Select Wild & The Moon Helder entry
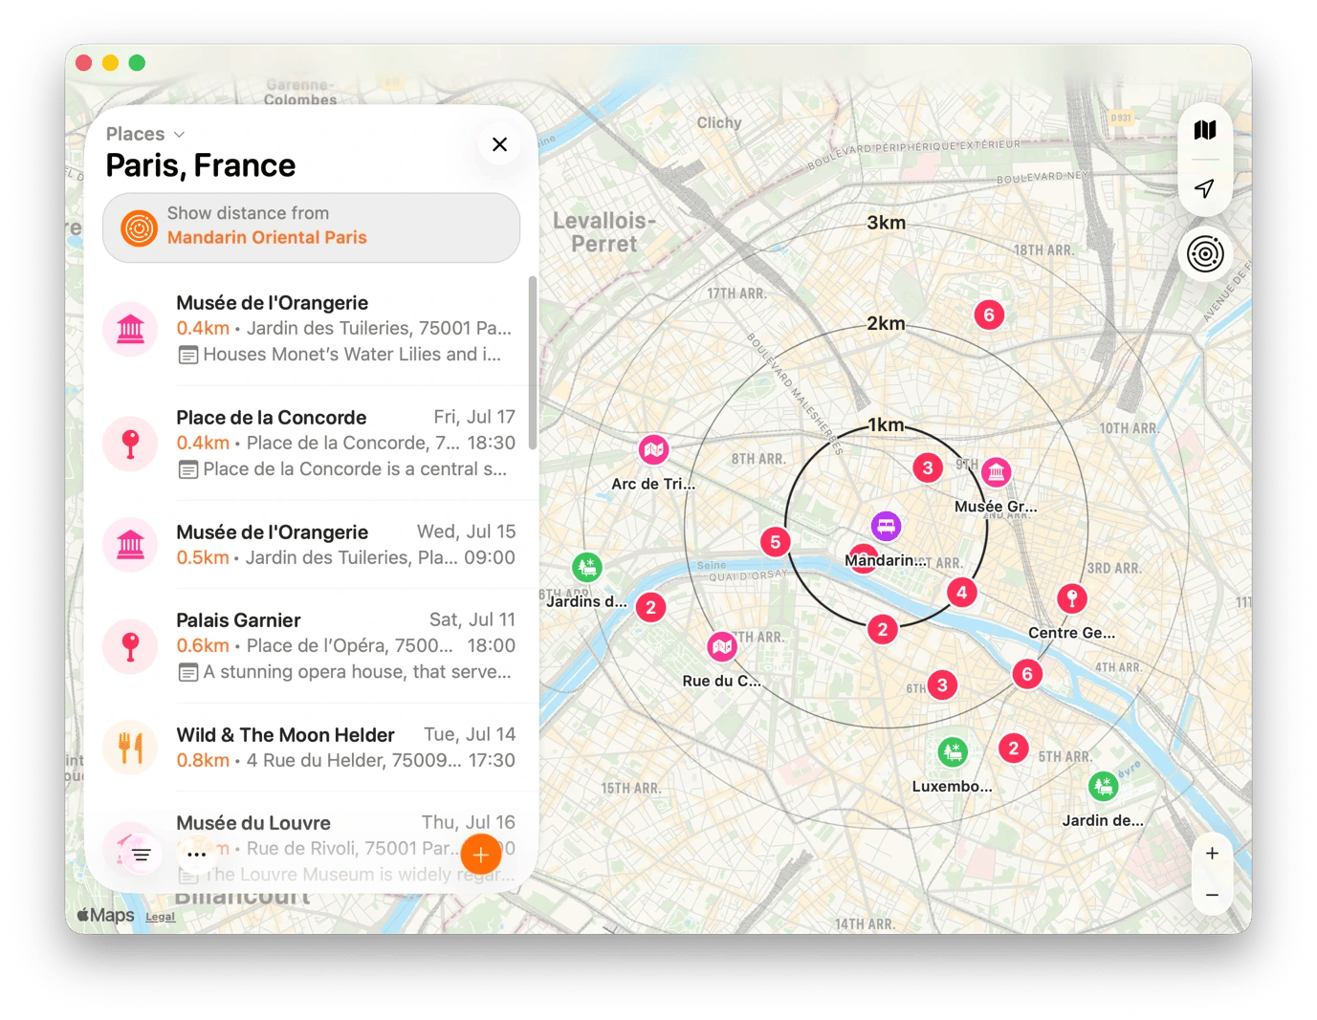Screen dimensions: 1317x1020 coord(311,748)
